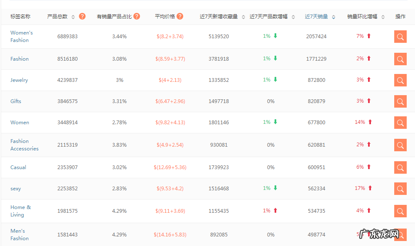The image size is (415, 246).
Task: Open the Home & Living tag link
Action: 20,211
